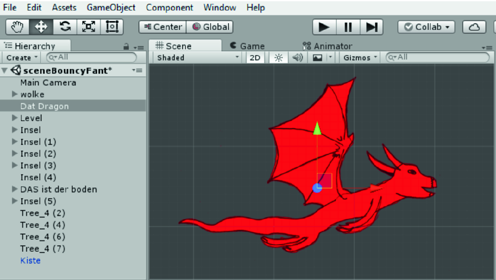The image size is (496, 280).
Task: Switch to the Animator tab
Action: point(327,46)
